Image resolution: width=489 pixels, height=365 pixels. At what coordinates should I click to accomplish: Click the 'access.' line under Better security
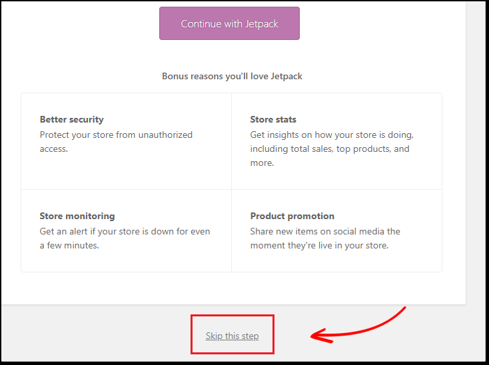pos(54,149)
